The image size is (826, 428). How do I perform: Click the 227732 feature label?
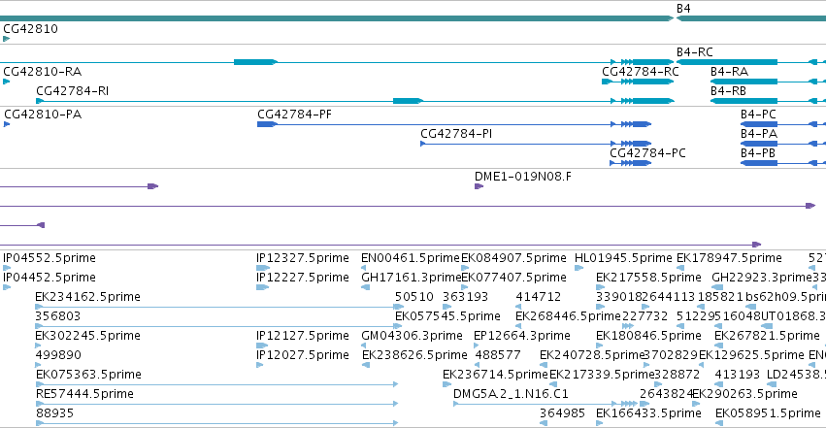click(x=644, y=316)
